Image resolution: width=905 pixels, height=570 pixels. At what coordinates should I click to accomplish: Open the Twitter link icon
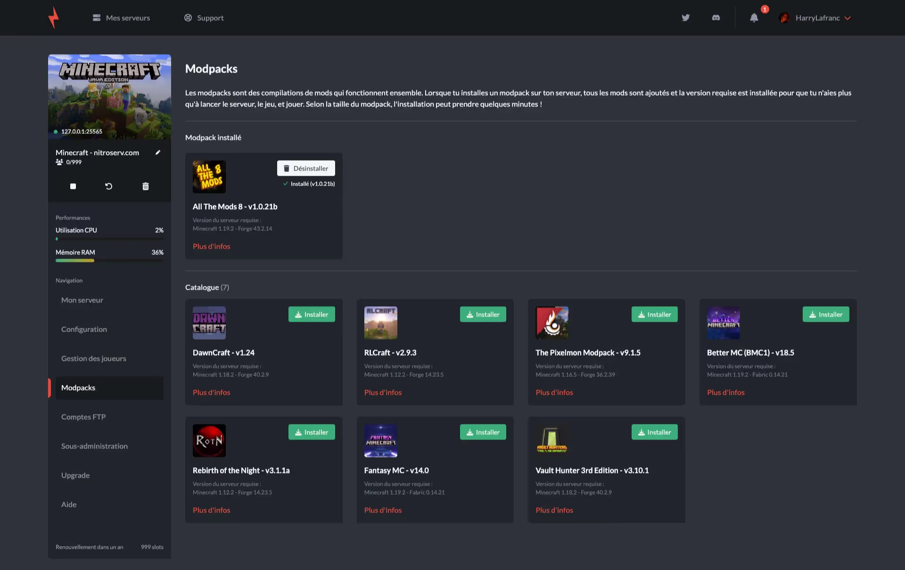[685, 18]
